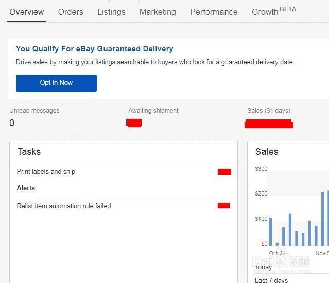
Task: Select the Marketing tab
Action: tap(158, 12)
